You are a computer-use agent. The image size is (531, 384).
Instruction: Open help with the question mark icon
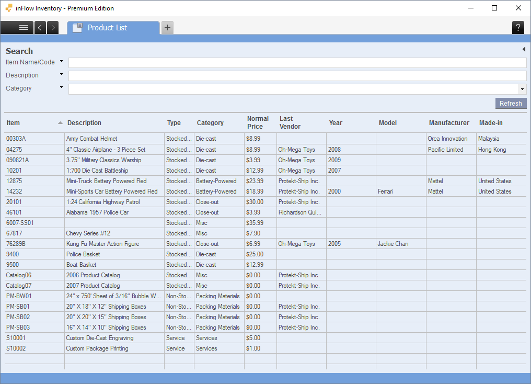pyautogui.click(x=518, y=27)
